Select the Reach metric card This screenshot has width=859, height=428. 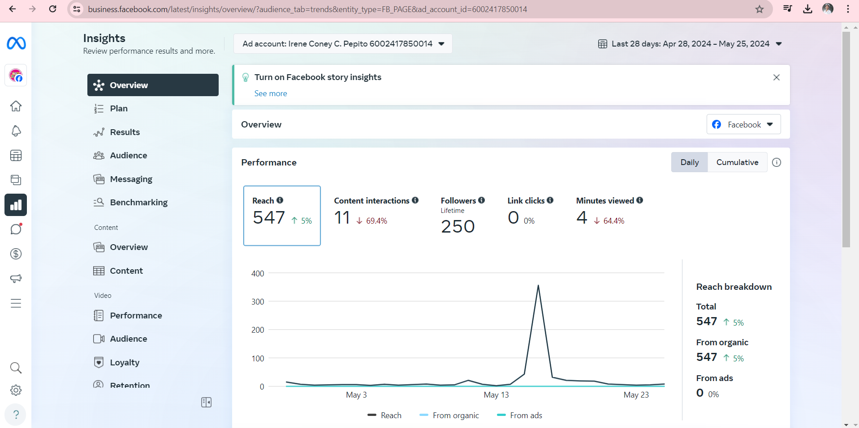(x=282, y=216)
